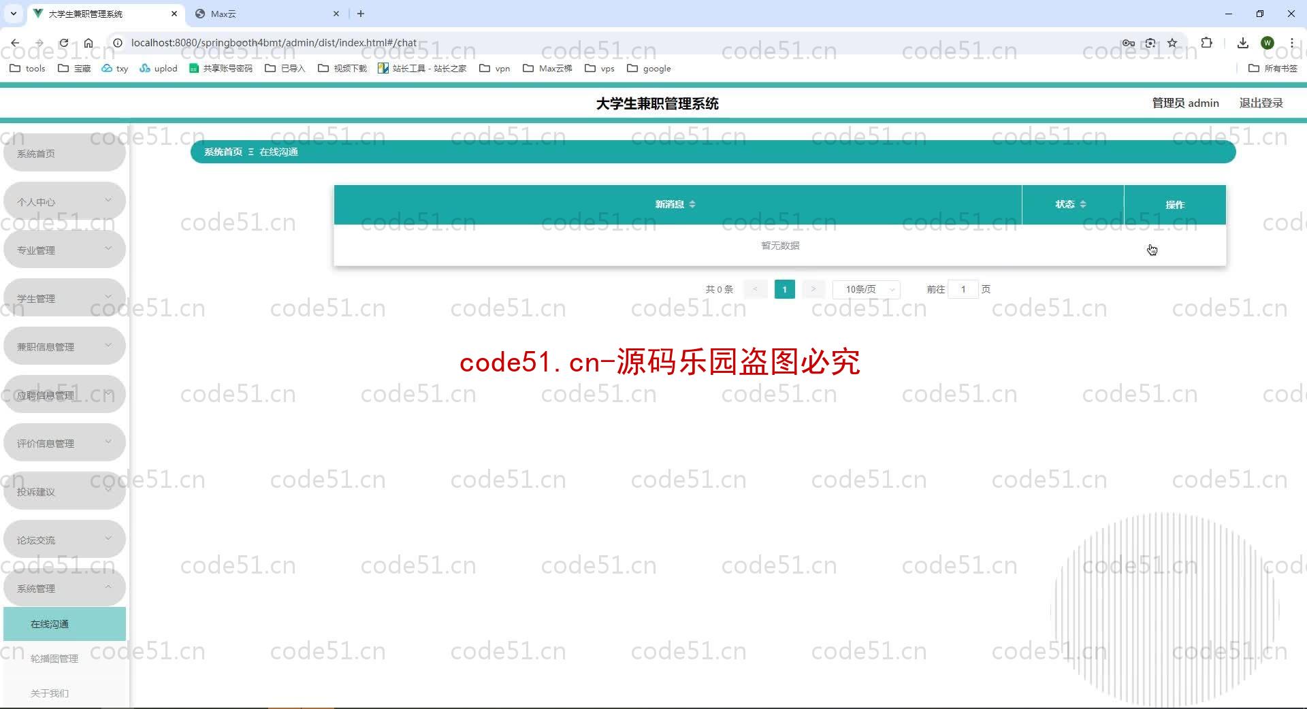Open the 共享账号密码 bookmark
1307x709 pixels.
[221, 68]
